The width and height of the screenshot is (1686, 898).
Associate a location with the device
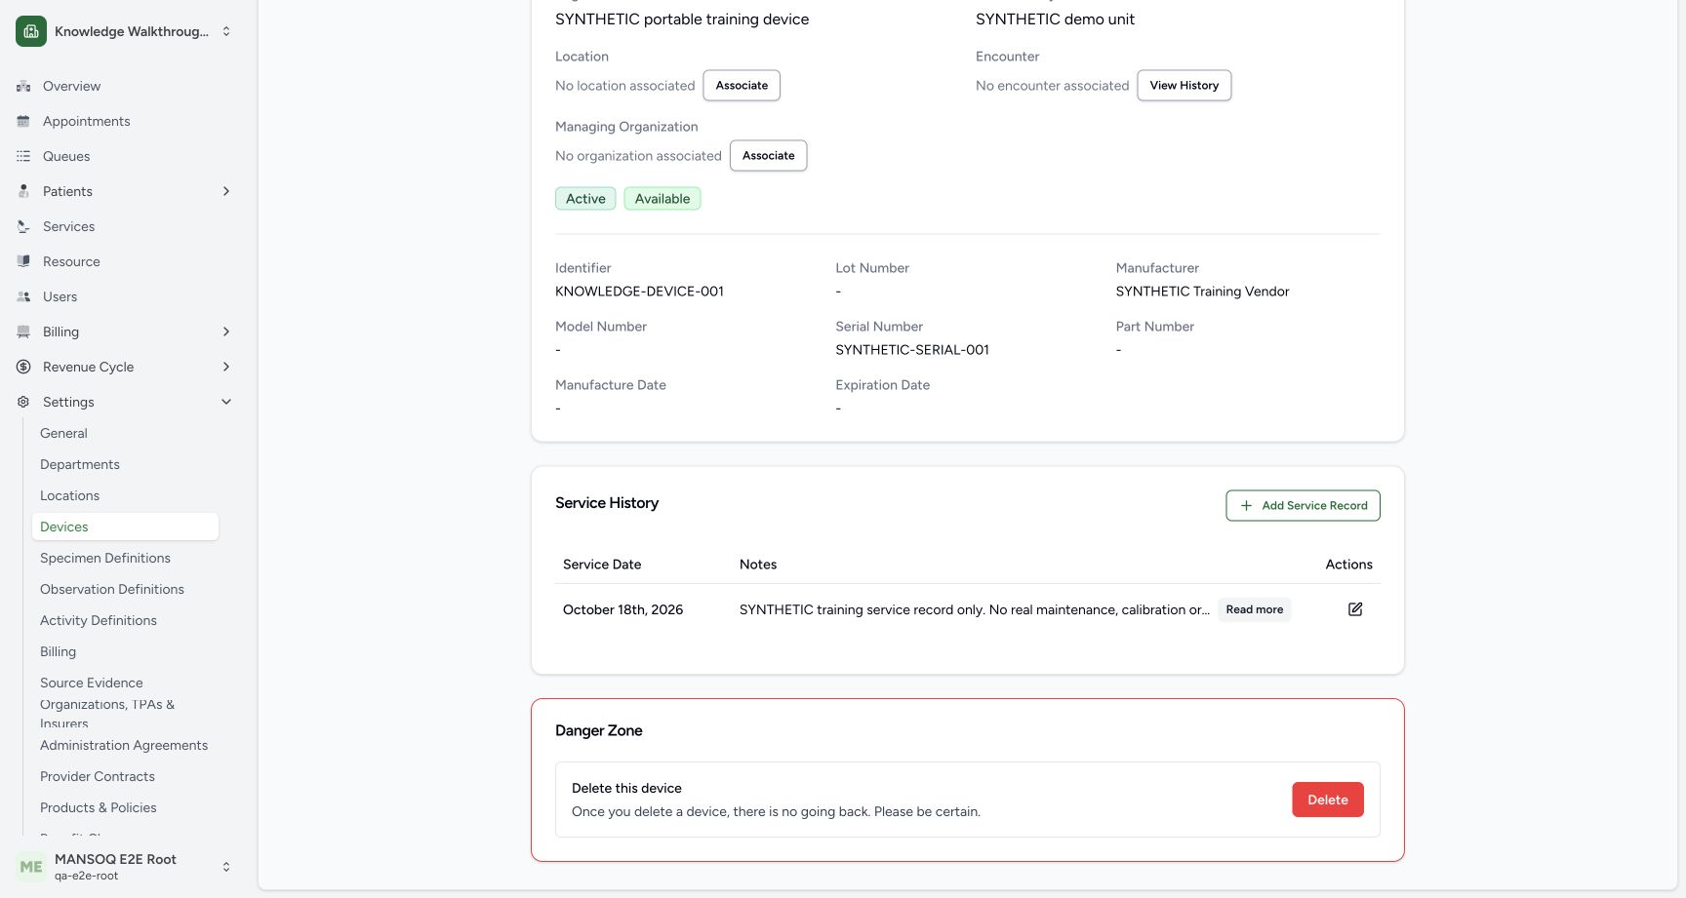pyautogui.click(x=742, y=86)
